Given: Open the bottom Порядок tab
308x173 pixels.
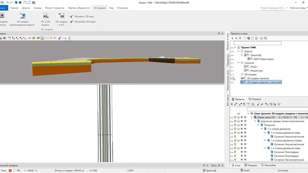Looking at the screenshot, I should pos(251,165).
